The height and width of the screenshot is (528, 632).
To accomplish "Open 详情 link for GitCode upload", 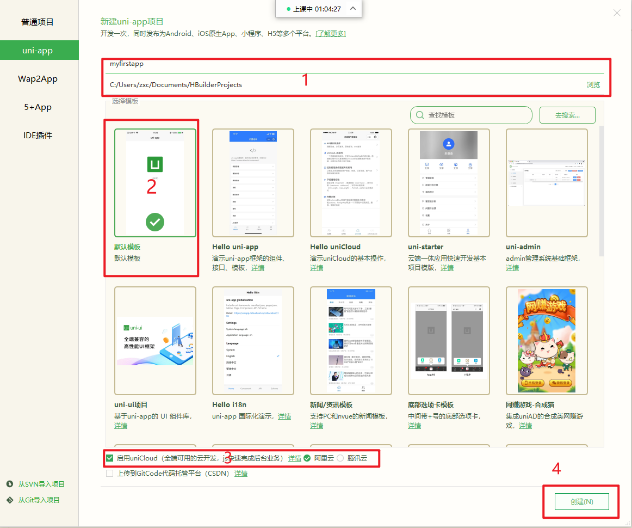I will (241, 474).
